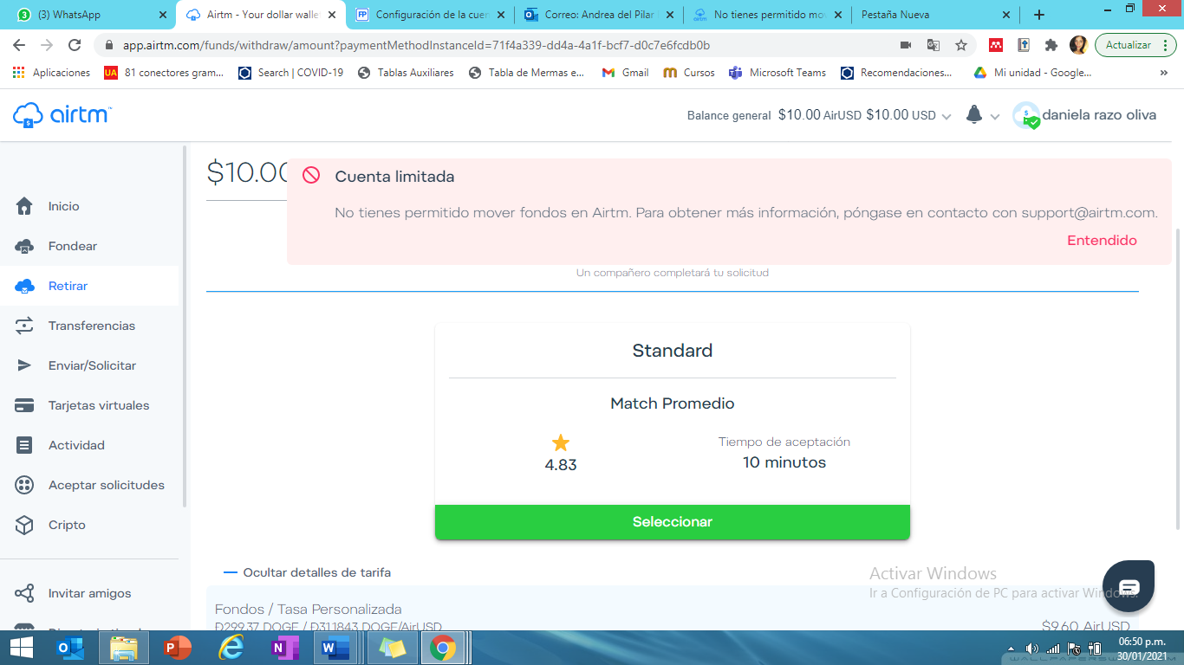The image size is (1184, 665).
Task: Open Transferencias menu item
Action: tap(89, 326)
